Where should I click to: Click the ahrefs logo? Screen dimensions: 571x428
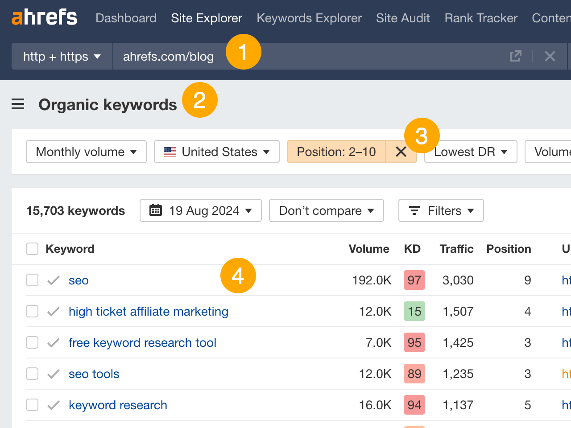44,17
